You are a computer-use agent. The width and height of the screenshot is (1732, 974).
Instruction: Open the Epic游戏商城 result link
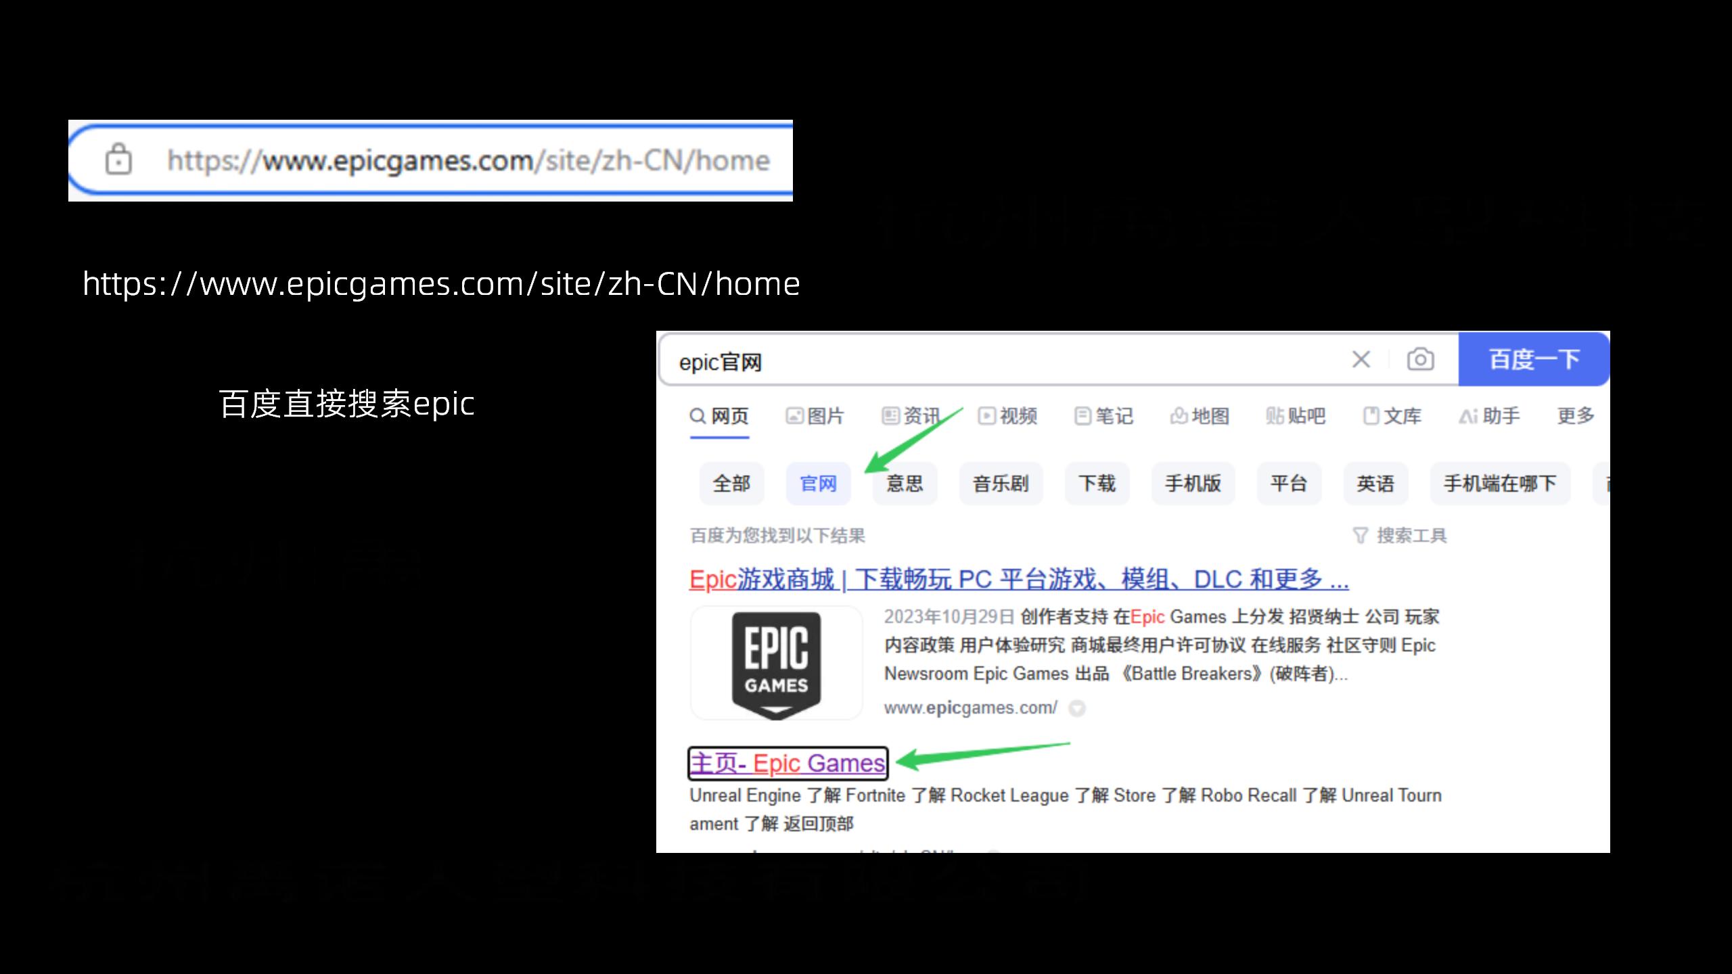click(x=1019, y=580)
